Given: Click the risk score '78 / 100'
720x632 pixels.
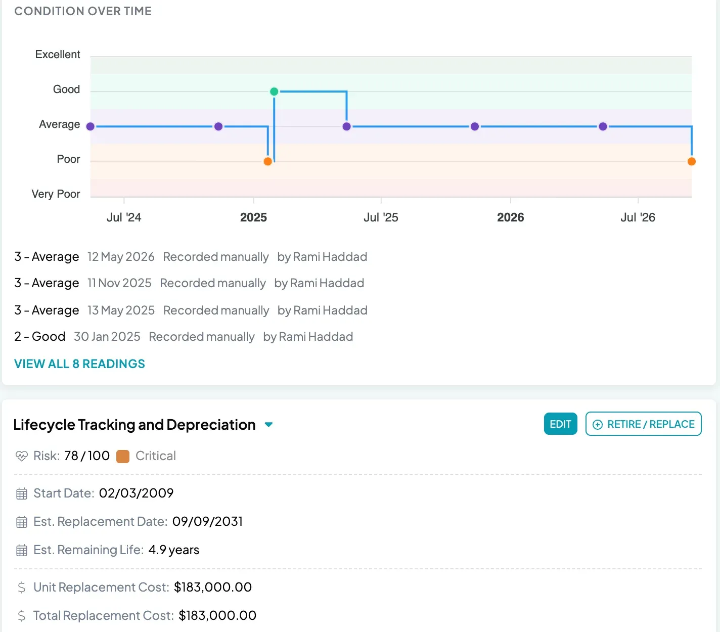Looking at the screenshot, I should point(87,456).
